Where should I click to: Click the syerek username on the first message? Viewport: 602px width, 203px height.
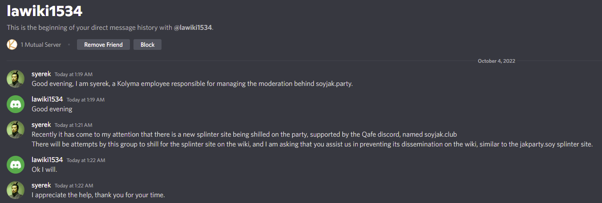point(41,74)
